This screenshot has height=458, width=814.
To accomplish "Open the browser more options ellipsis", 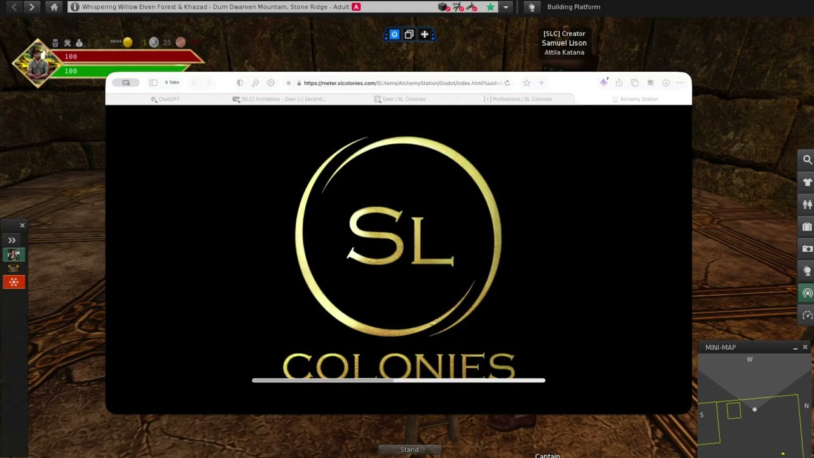I will point(680,83).
